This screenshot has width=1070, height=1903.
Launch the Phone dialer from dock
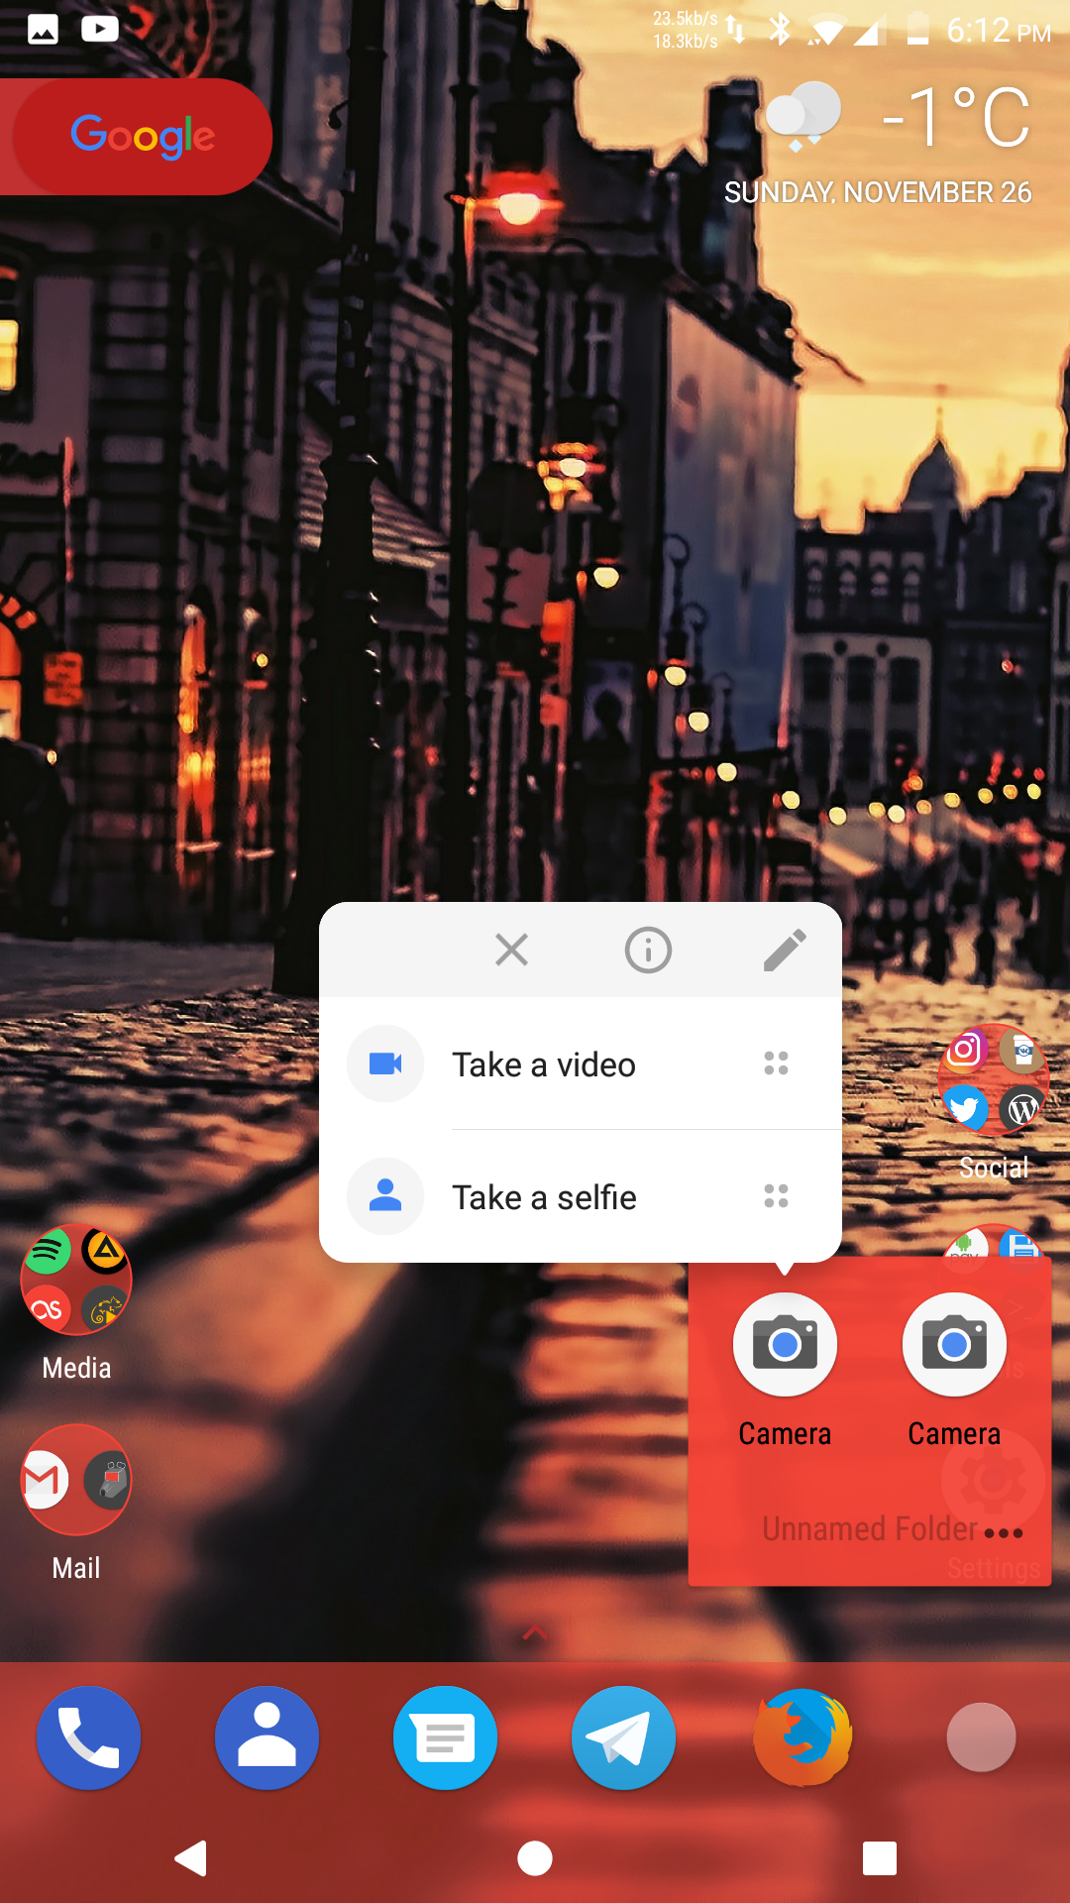click(89, 1737)
